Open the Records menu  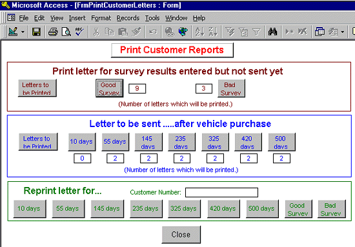tap(128, 18)
